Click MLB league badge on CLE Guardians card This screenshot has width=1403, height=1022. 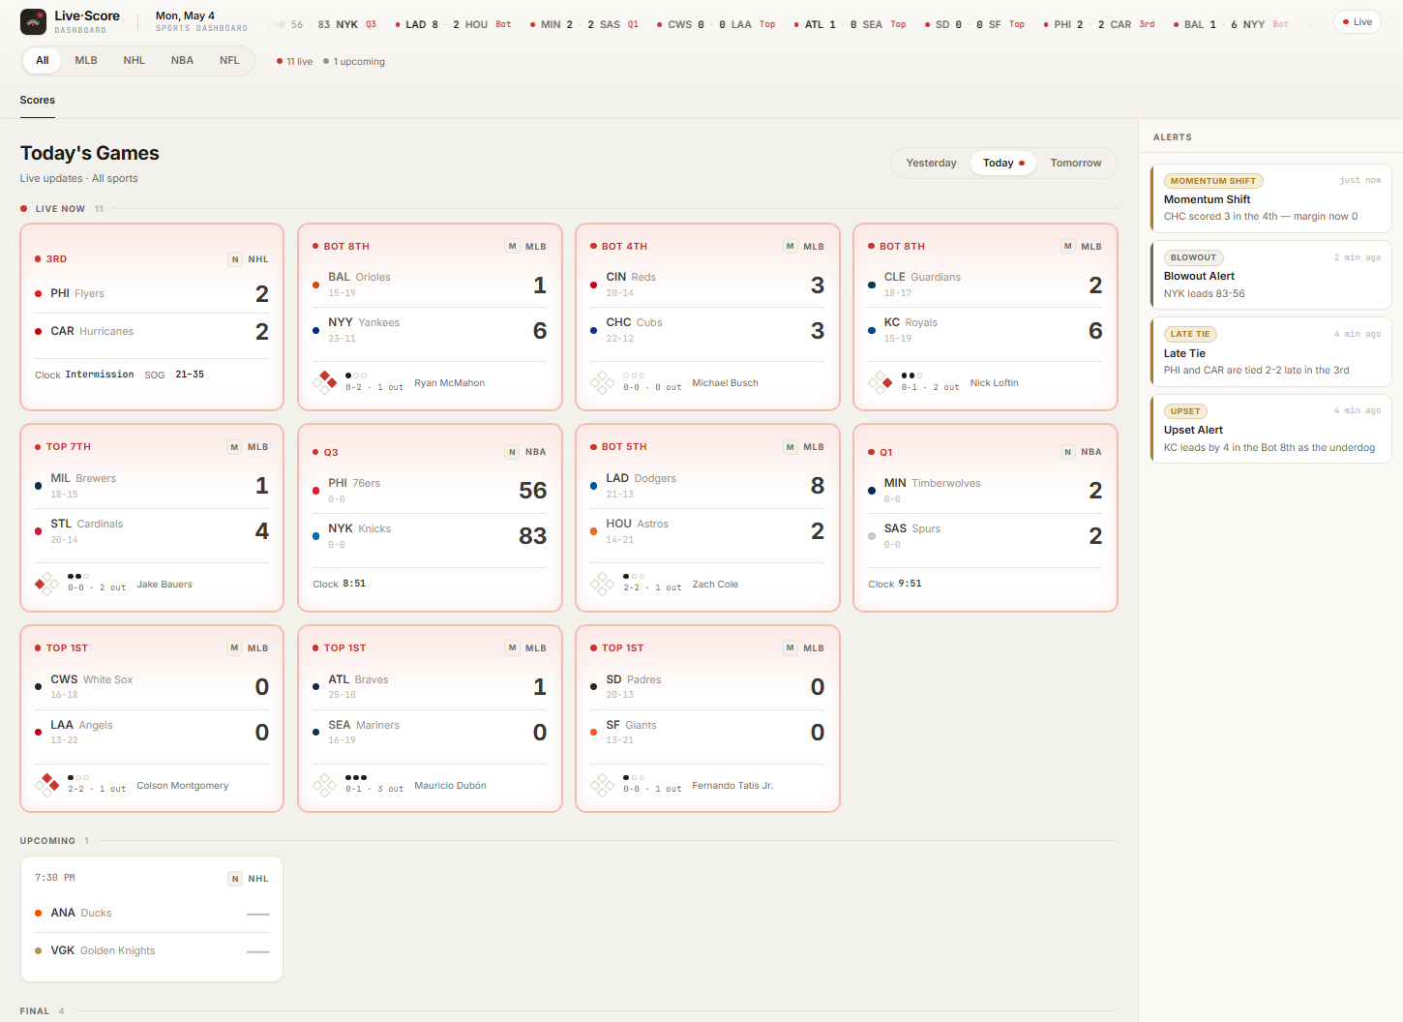click(x=1082, y=247)
